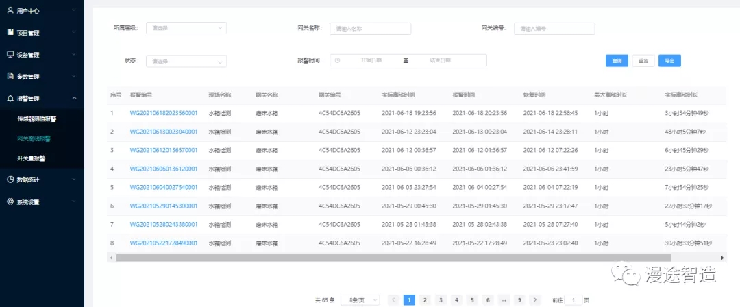This screenshot has height=307, width=740.
Task: Click the 参数管理 document icon
Action: tap(10, 76)
